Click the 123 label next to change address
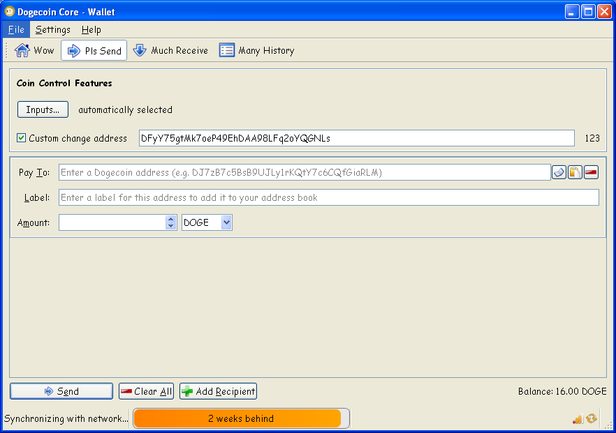Viewport: 616px width, 433px height. 592,138
